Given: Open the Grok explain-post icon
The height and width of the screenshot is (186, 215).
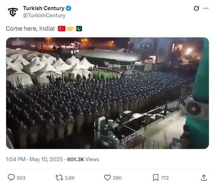Looking at the screenshot, I should point(196,8).
